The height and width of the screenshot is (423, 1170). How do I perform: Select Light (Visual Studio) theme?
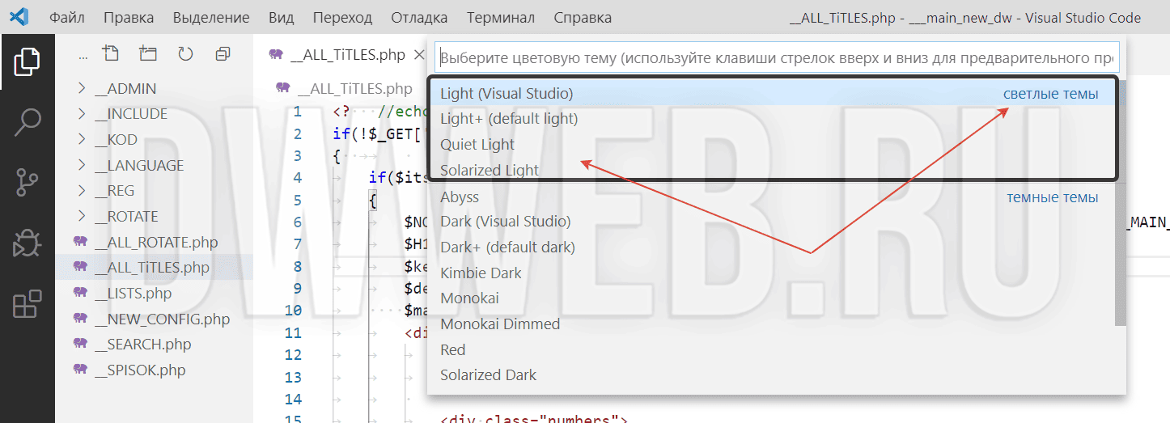click(772, 94)
